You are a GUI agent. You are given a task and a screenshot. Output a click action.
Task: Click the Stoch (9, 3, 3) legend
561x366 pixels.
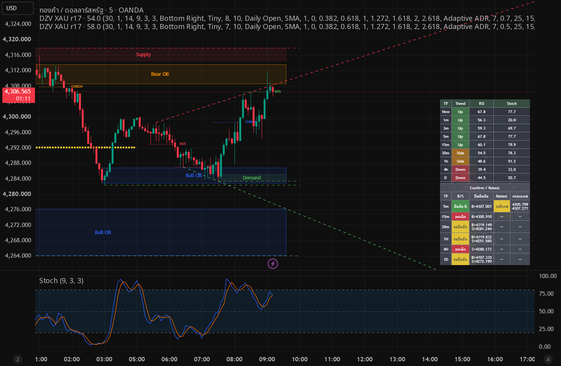[x=61, y=280]
